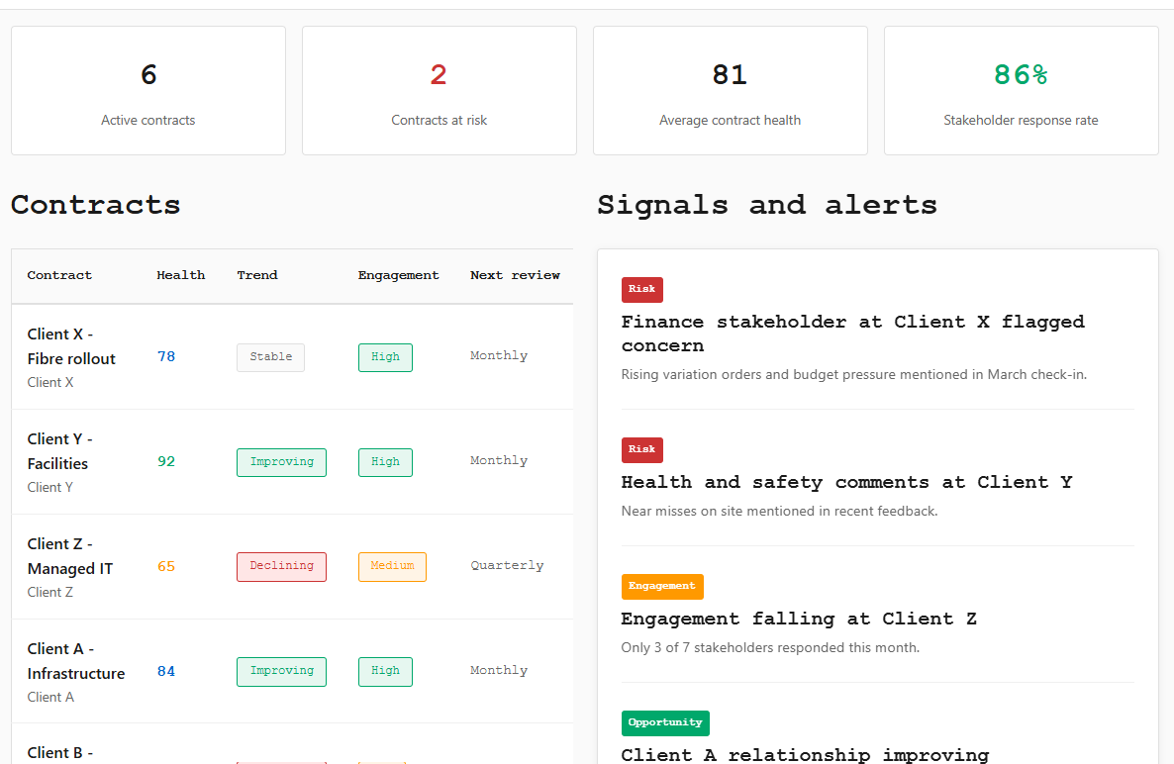Open the Next review column header

point(515,275)
